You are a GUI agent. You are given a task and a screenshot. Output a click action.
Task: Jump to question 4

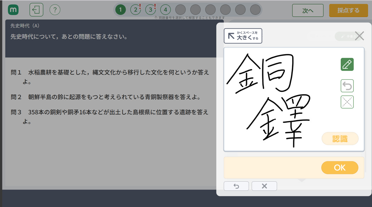click(x=165, y=10)
